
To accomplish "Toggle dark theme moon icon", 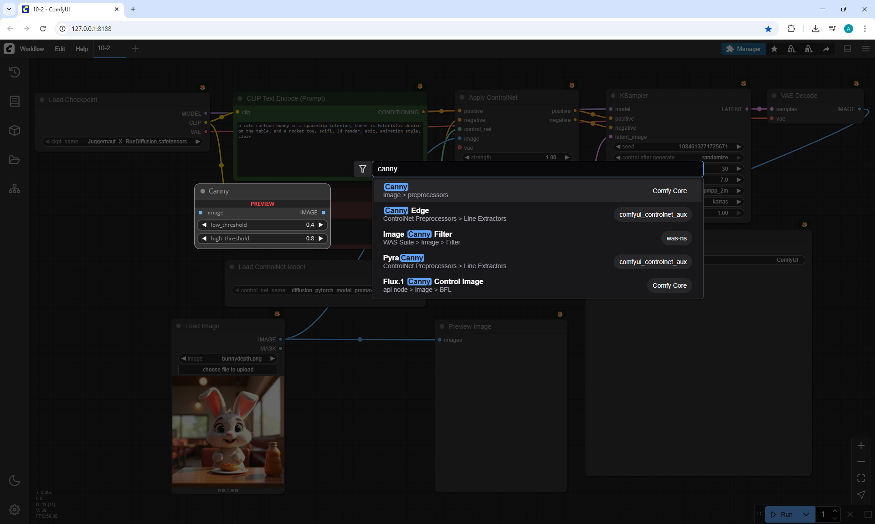I will click(x=15, y=480).
